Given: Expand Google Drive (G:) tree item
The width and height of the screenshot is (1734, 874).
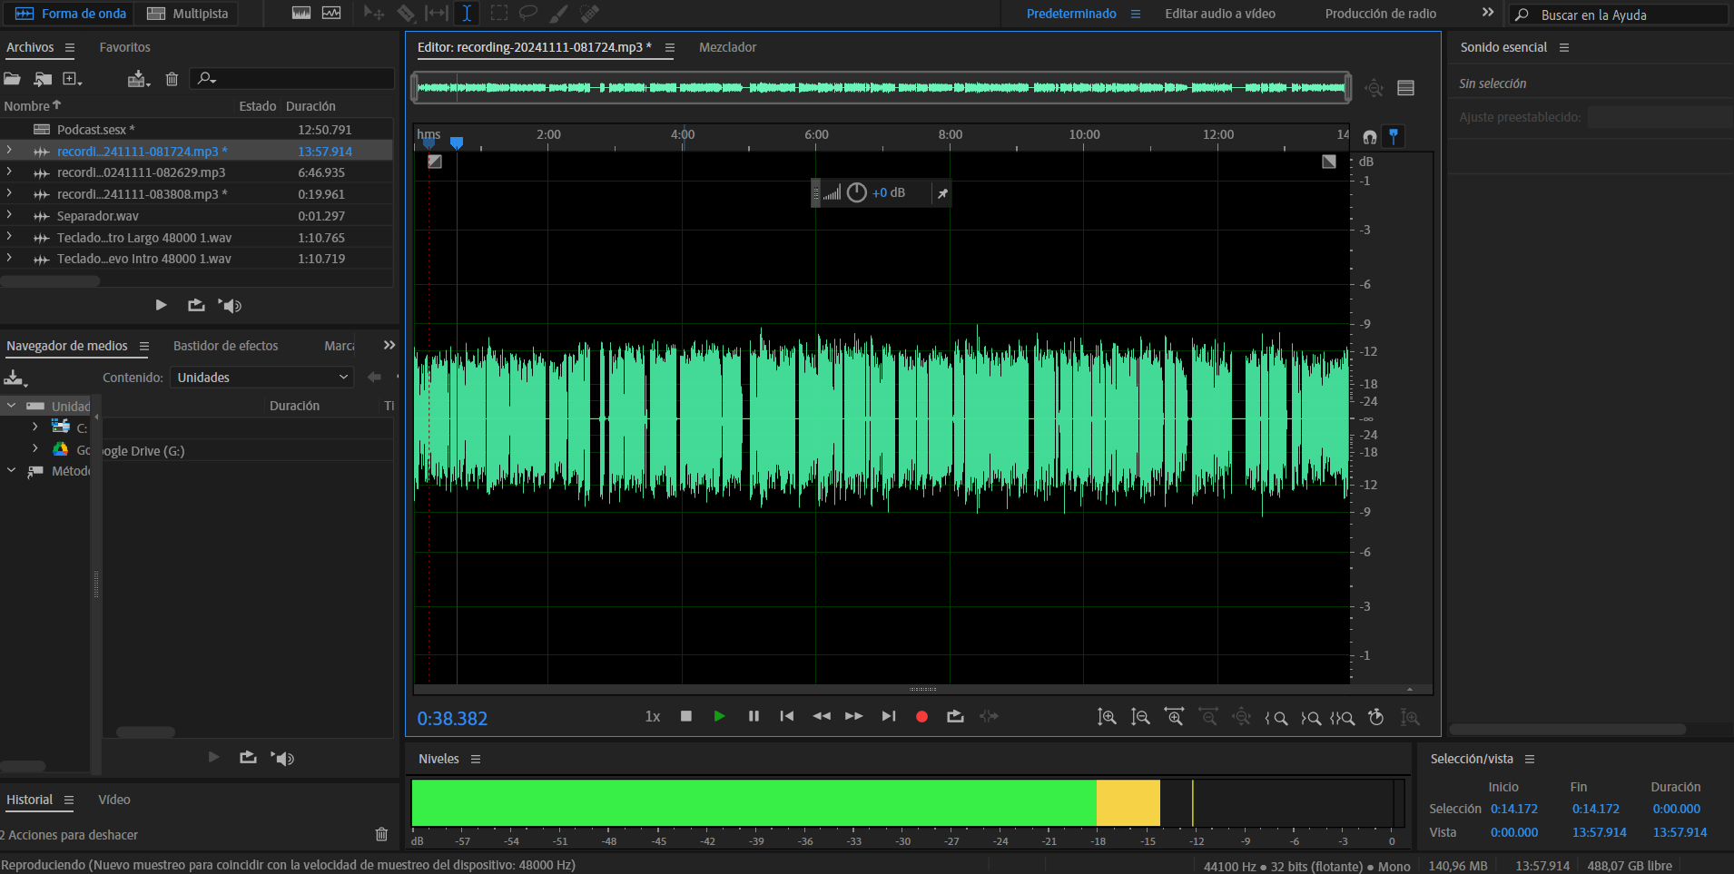Looking at the screenshot, I should click(34, 448).
